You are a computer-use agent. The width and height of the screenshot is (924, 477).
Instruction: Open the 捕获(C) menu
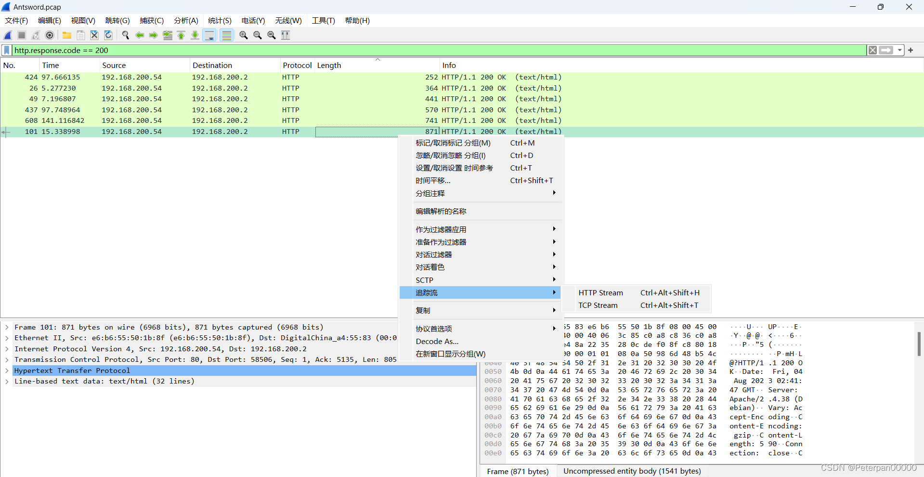152,21
